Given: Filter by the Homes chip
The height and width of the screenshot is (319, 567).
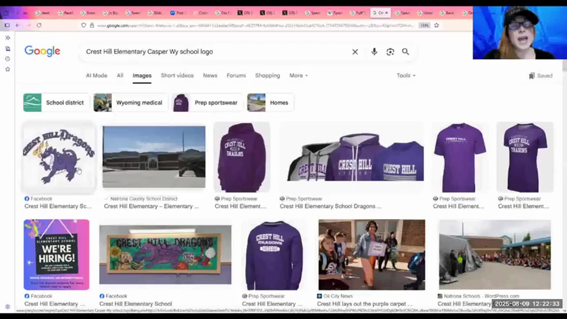Looking at the screenshot, I should pyautogui.click(x=270, y=103).
